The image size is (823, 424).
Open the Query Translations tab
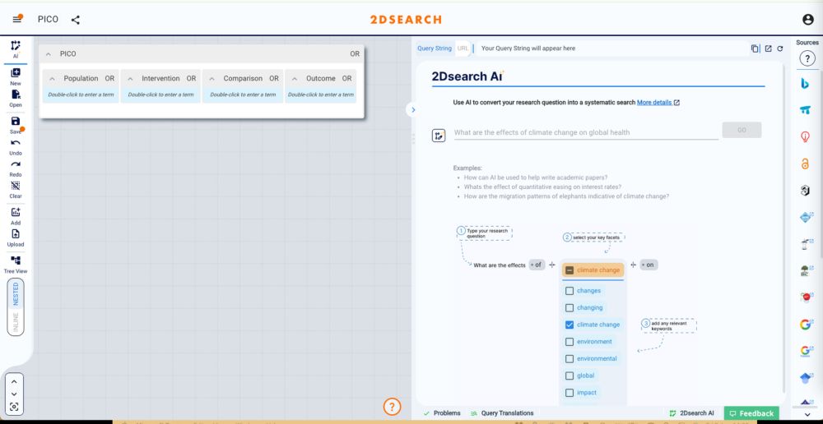tap(502, 413)
